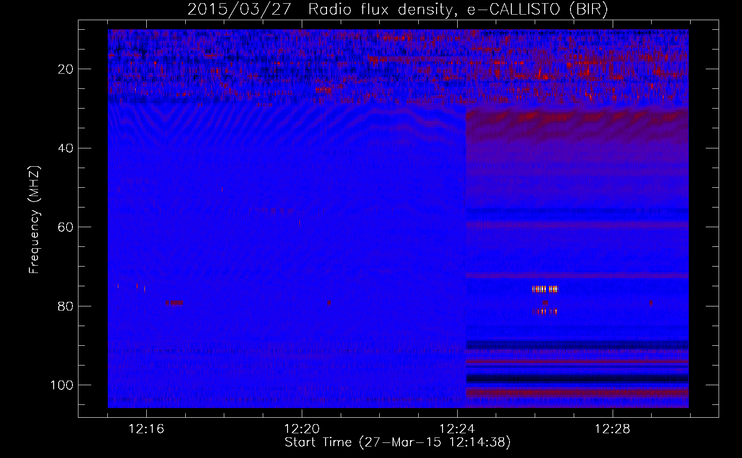Click the plot title '2015/03/27 Radio flux density, e-CALLISTO (BIR)'
The width and height of the screenshot is (742, 458).
pos(398,9)
